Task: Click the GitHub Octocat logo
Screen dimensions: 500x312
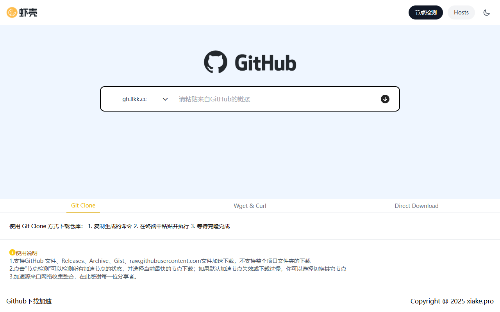Action: point(216,62)
